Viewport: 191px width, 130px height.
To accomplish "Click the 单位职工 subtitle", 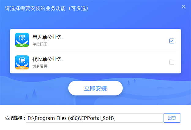I will tap(40, 44).
